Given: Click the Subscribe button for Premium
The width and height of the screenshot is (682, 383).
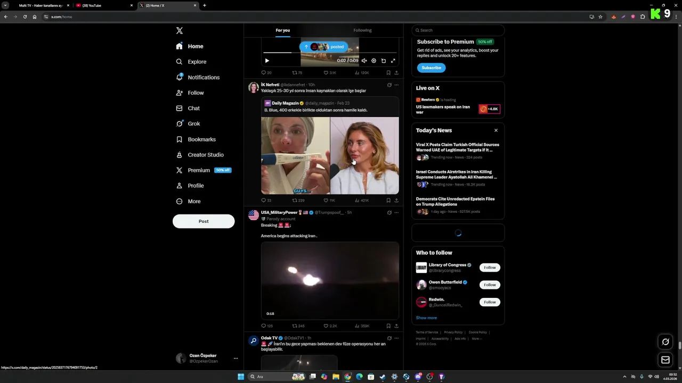Looking at the screenshot, I should point(431,68).
